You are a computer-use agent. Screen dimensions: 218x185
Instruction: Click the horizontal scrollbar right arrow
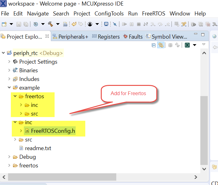coord(196,177)
